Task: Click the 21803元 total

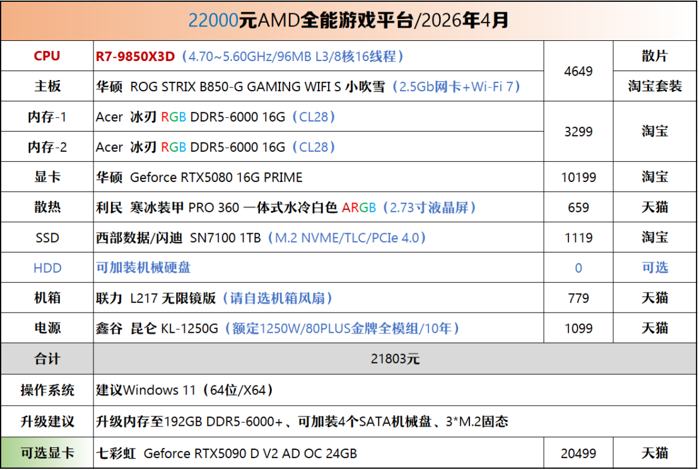Action: point(394,358)
